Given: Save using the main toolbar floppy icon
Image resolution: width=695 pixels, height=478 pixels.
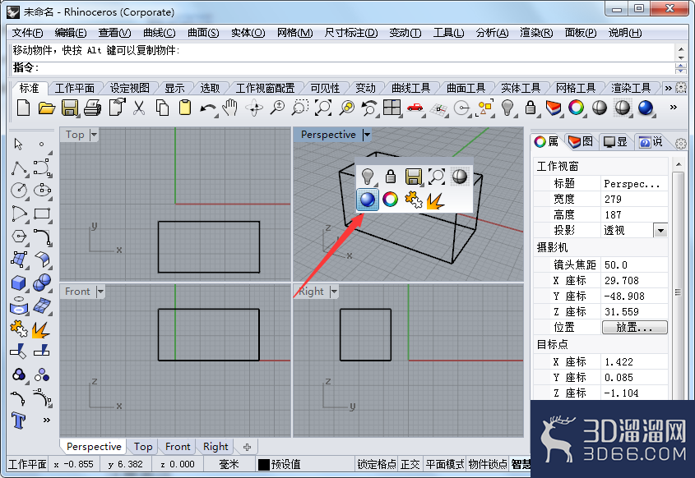Looking at the screenshot, I should (x=70, y=108).
